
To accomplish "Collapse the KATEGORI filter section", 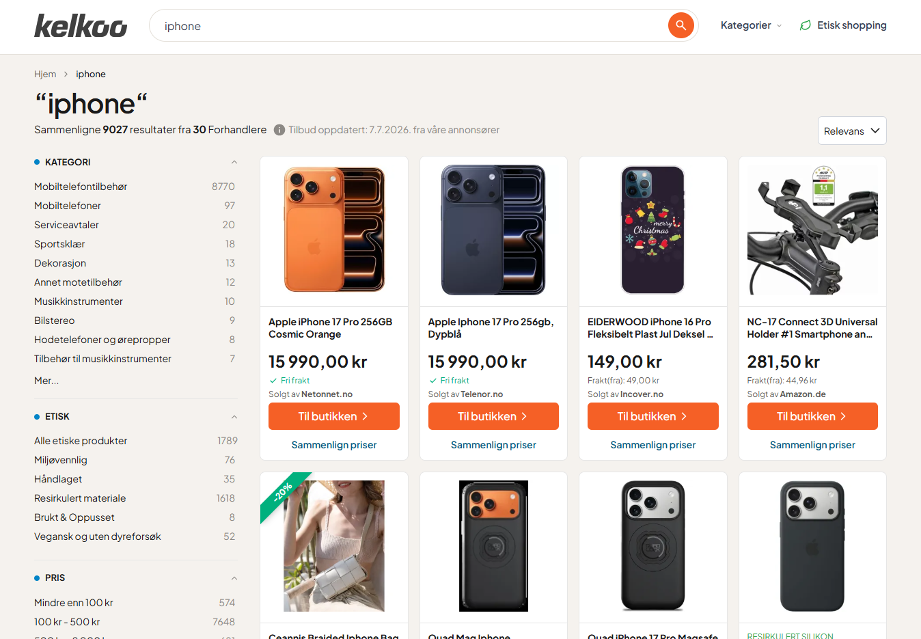I will (234, 162).
